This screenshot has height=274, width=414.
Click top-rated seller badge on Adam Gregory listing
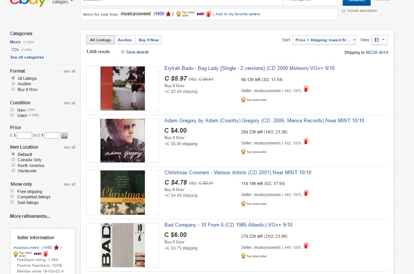254,152
